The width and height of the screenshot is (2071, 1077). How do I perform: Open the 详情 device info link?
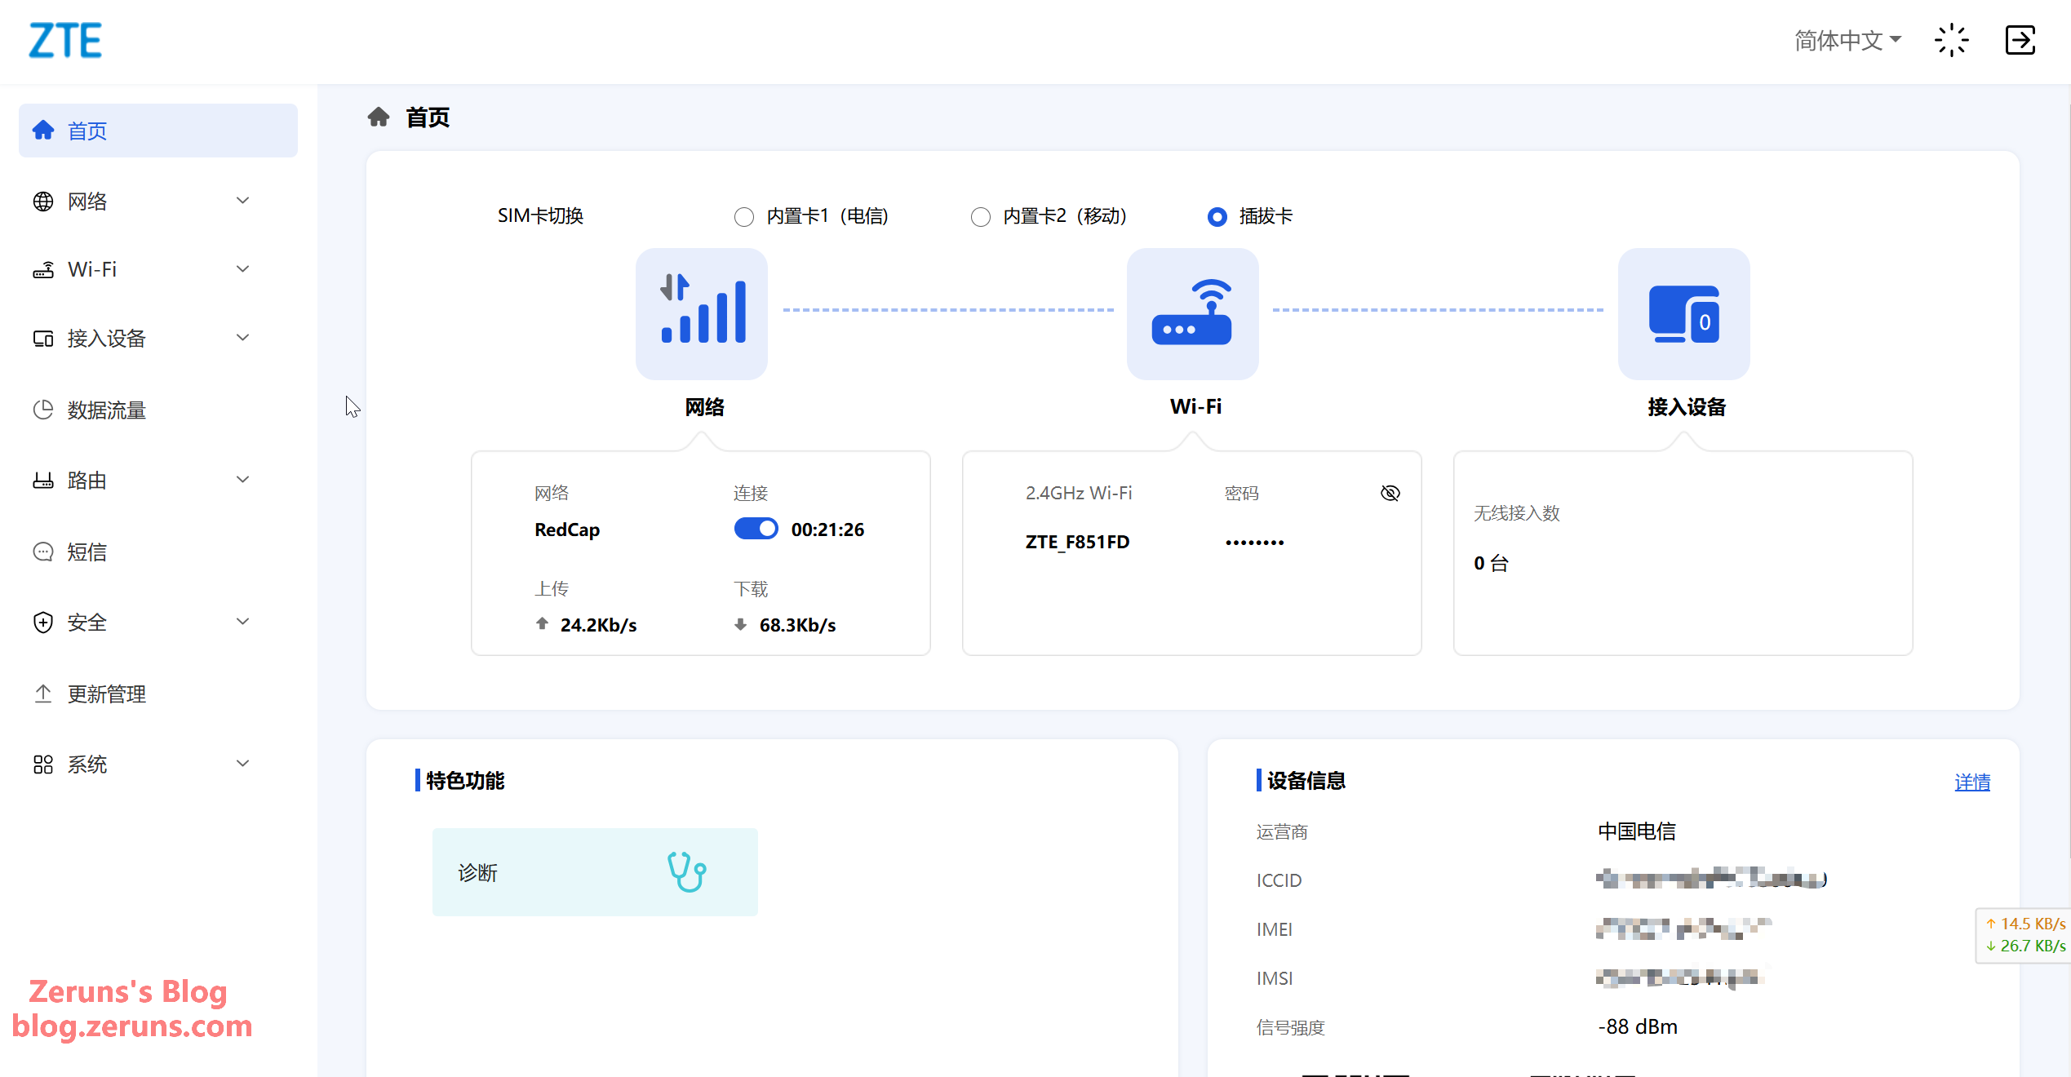point(1971,782)
